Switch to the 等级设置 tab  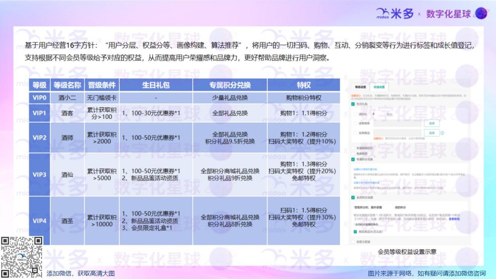(x=360, y=87)
